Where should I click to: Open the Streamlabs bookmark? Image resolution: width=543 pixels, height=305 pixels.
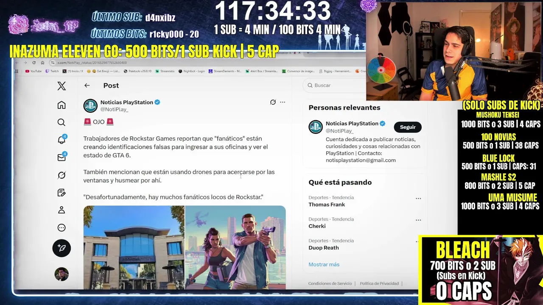coord(165,71)
